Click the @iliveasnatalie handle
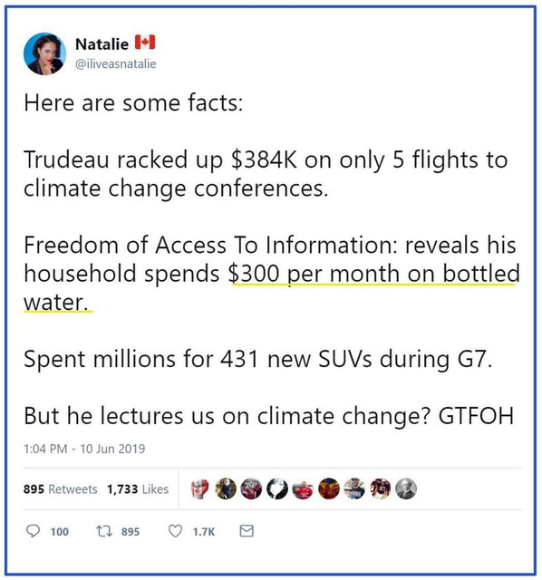 115,63
